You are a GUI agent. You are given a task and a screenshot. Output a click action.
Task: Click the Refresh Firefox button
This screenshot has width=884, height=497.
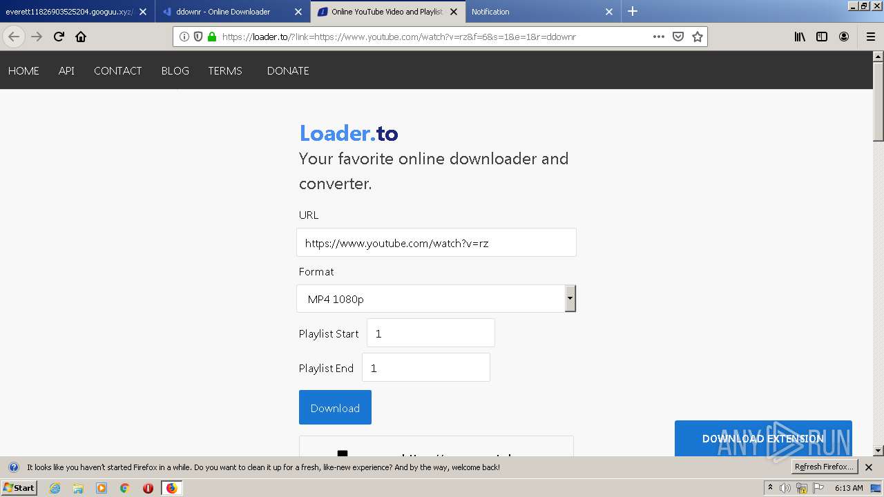pos(825,467)
